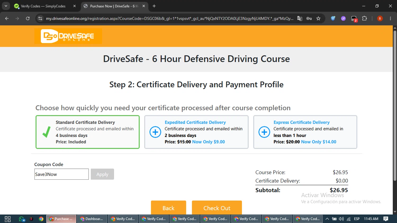Screen dimensions: 397x223
Task: Choose Express Certificate Delivery option
Action: coord(305,132)
